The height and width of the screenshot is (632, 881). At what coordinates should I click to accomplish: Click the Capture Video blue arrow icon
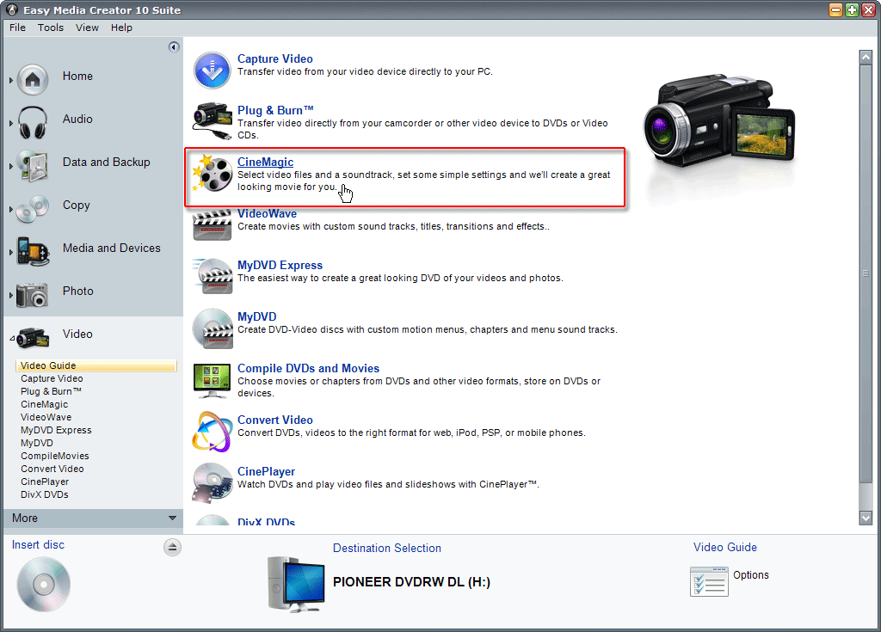point(212,71)
